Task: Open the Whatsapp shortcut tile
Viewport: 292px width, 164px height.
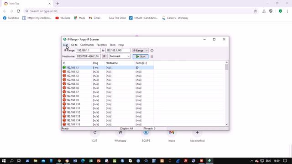Action: coord(120,136)
